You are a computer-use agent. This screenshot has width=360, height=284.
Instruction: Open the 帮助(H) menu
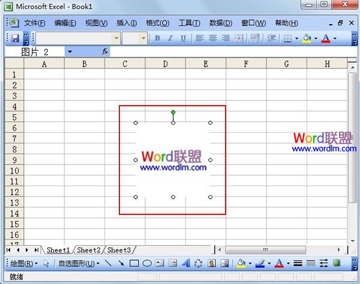[x=286, y=23]
